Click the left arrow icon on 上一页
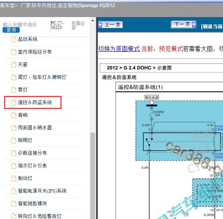 [100, 25]
